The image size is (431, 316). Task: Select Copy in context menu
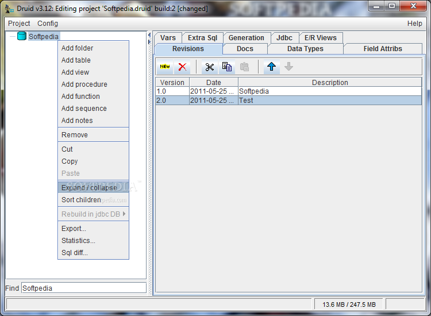(x=94, y=161)
